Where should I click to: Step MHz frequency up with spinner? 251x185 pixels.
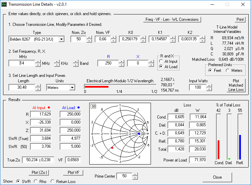[x=38, y=62]
